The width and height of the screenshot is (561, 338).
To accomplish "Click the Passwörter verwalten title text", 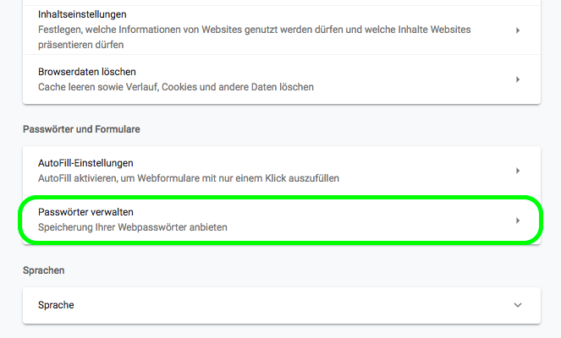I will [86, 211].
